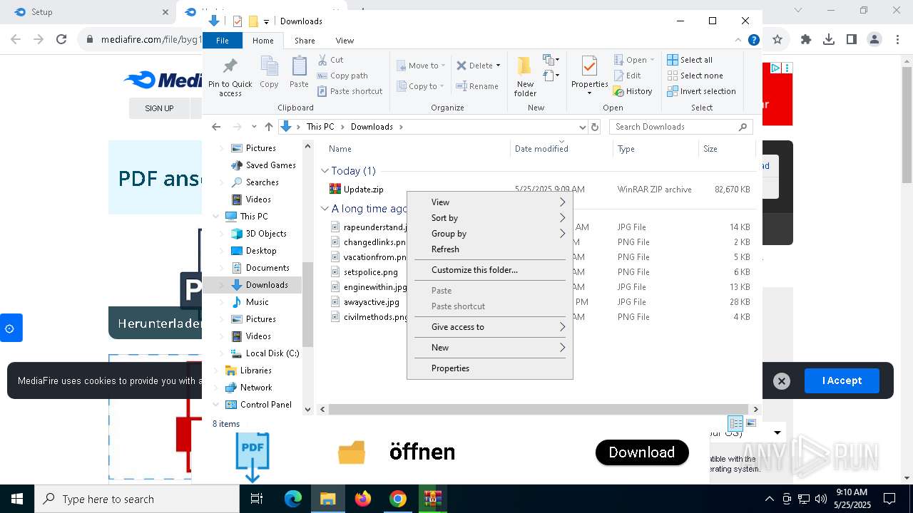Click Select all in ribbon
Image resolution: width=913 pixels, height=513 pixels.
tap(690, 60)
